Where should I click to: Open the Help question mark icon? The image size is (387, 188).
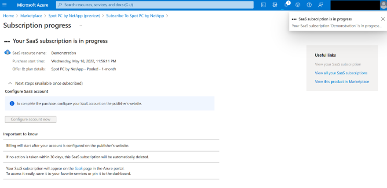point(309,5)
